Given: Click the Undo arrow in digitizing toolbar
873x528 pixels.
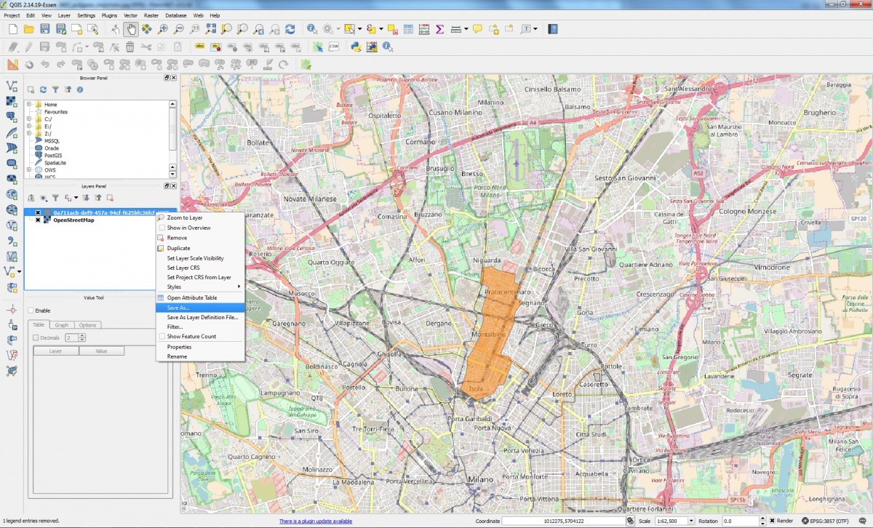Looking at the screenshot, I should (x=44, y=64).
